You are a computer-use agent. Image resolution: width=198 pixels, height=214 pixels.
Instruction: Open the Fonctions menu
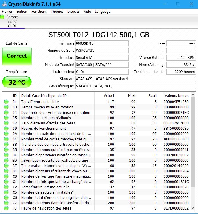point(39,12)
